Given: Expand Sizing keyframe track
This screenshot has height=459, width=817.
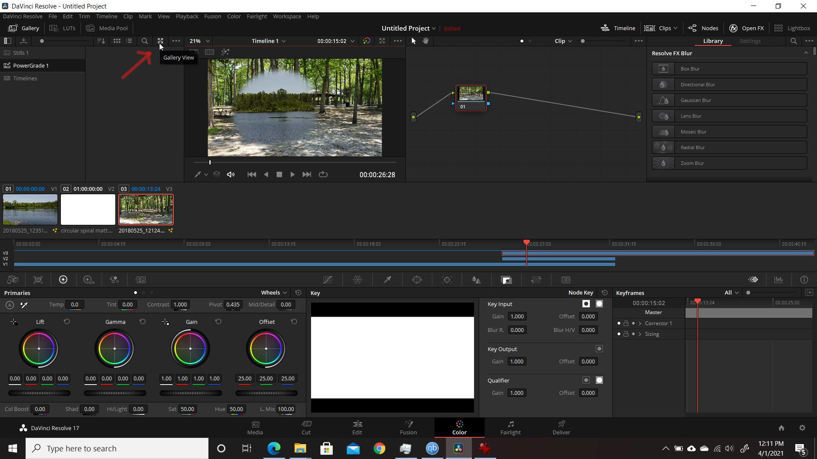Looking at the screenshot, I should pos(640,334).
